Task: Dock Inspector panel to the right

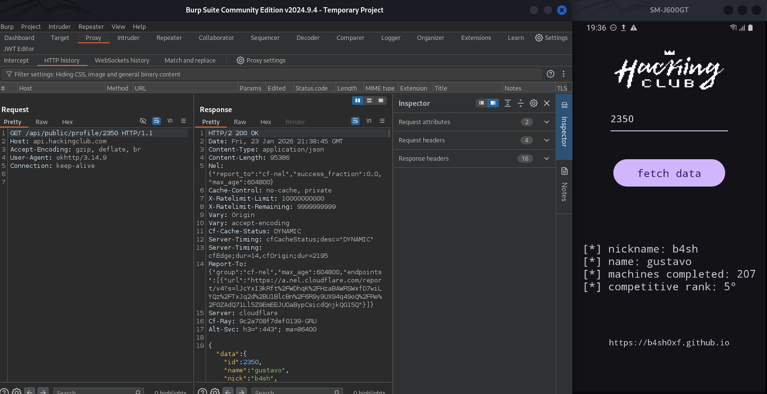Action: [x=493, y=103]
